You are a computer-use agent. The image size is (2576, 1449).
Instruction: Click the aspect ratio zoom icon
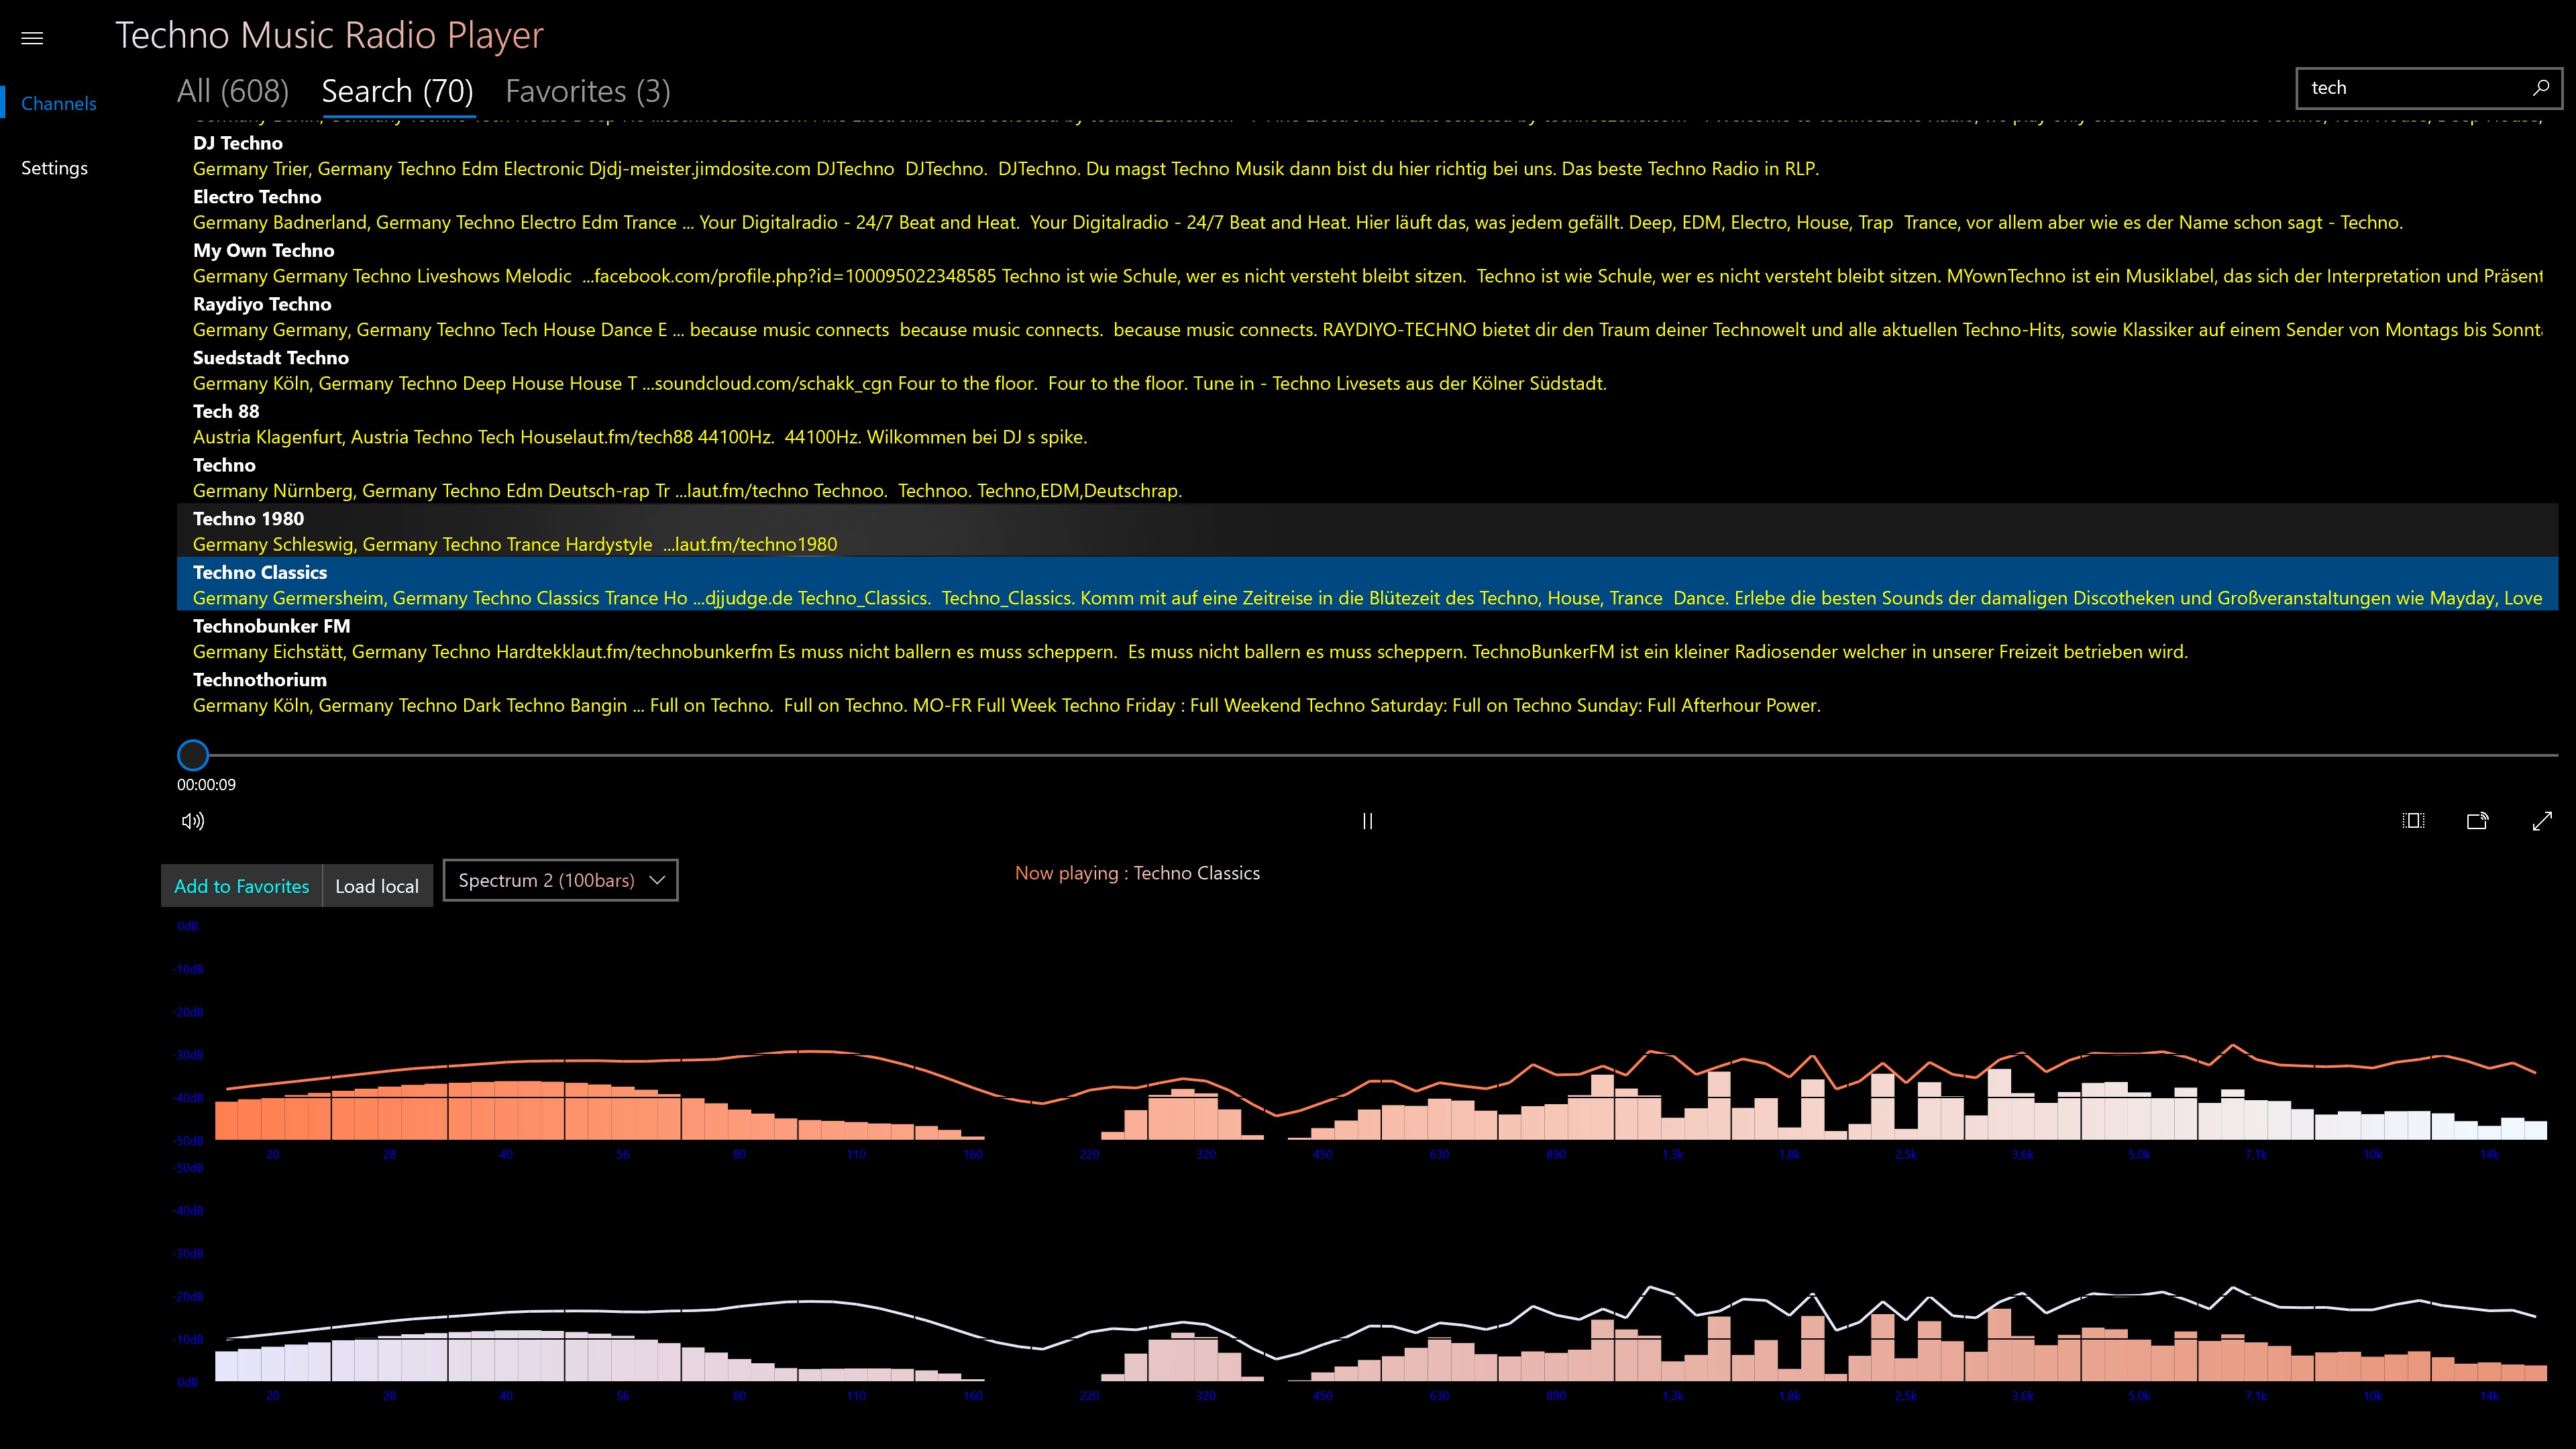pyautogui.click(x=2413, y=821)
